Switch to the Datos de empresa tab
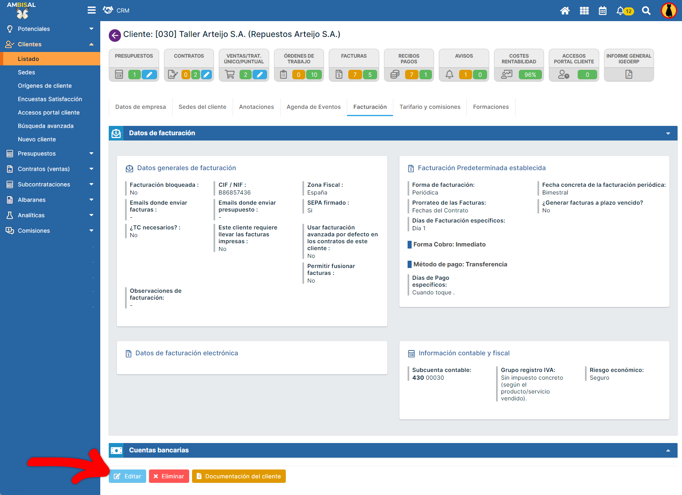 coord(140,107)
